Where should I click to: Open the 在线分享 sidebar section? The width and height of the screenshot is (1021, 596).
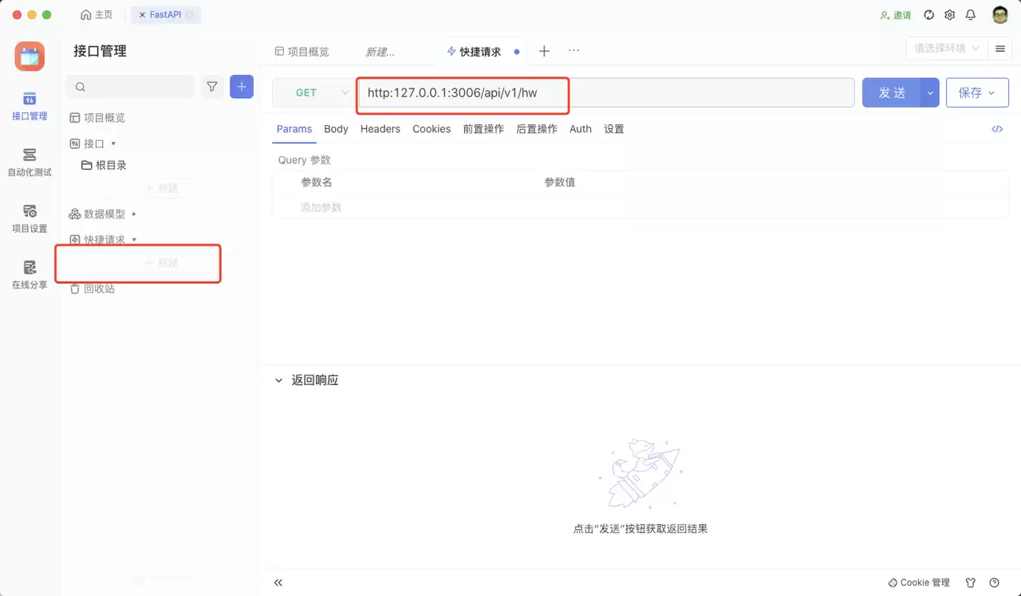coord(30,275)
